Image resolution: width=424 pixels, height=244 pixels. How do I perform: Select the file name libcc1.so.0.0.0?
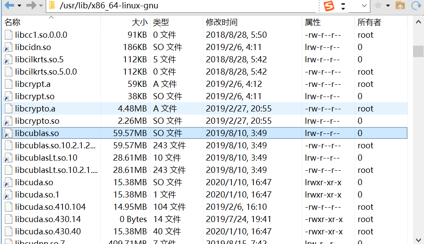point(41,35)
